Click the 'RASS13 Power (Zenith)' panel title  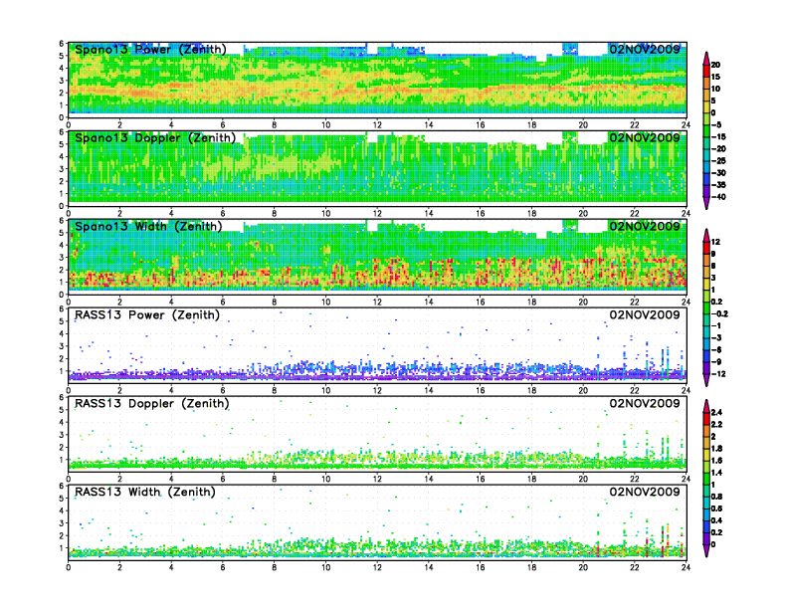(147, 315)
